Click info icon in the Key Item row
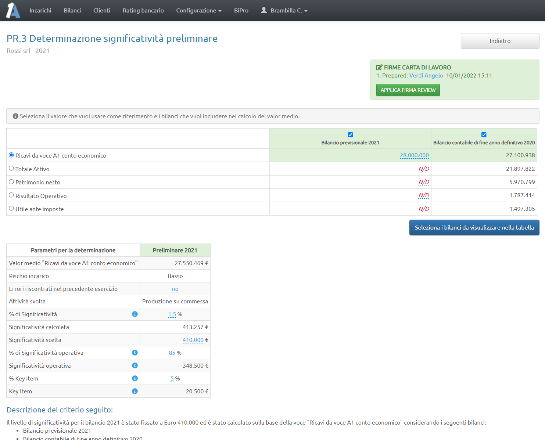 [x=135, y=391]
